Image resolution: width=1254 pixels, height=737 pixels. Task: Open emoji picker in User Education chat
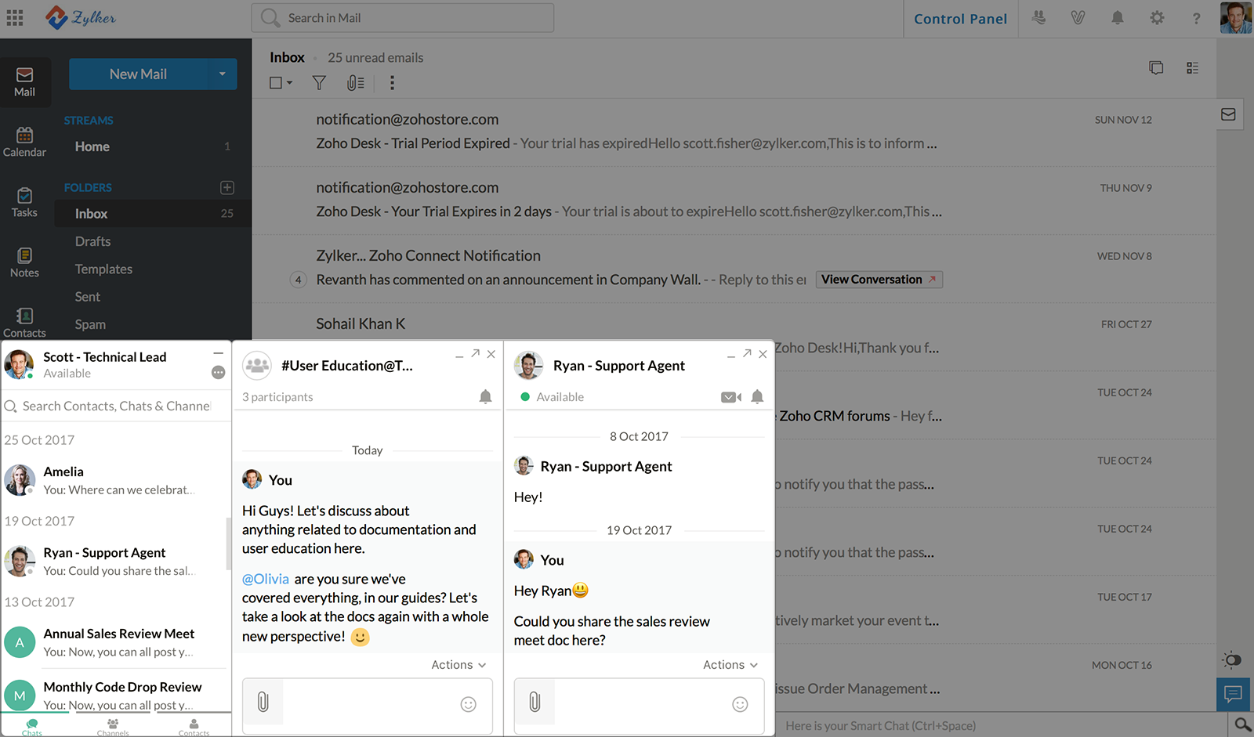[468, 704]
